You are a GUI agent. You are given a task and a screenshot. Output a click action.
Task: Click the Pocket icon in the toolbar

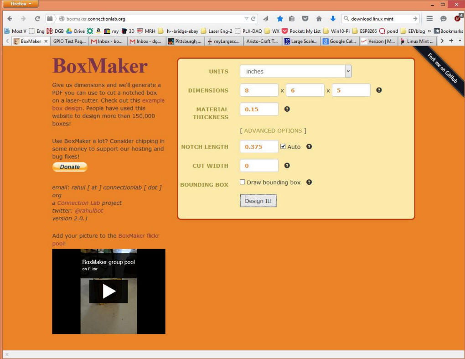(305, 19)
